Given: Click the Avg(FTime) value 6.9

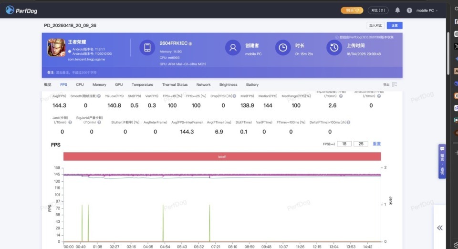Looking at the screenshot, I should [x=219, y=132].
